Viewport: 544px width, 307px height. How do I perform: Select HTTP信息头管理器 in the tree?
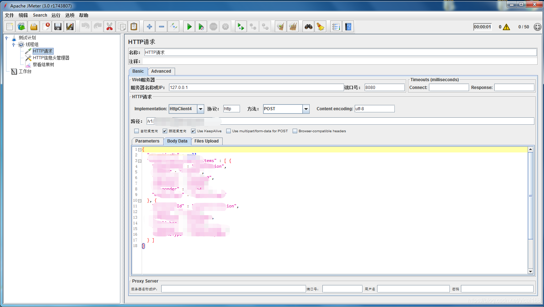[51, 58]
